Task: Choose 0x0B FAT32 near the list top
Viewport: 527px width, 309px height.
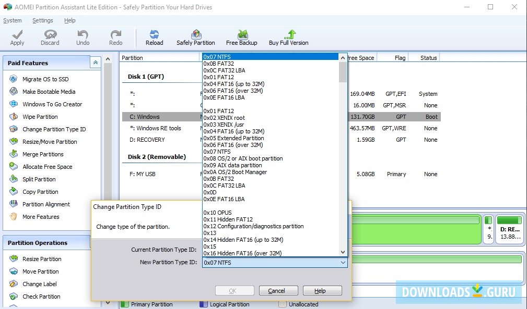Action: (x=271, y=64)
